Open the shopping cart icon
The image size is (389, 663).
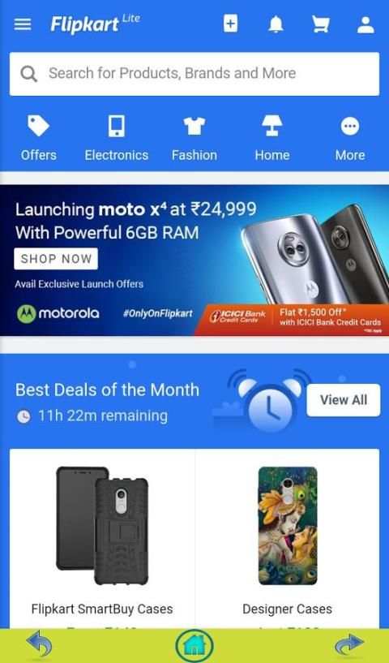[321, 24]
